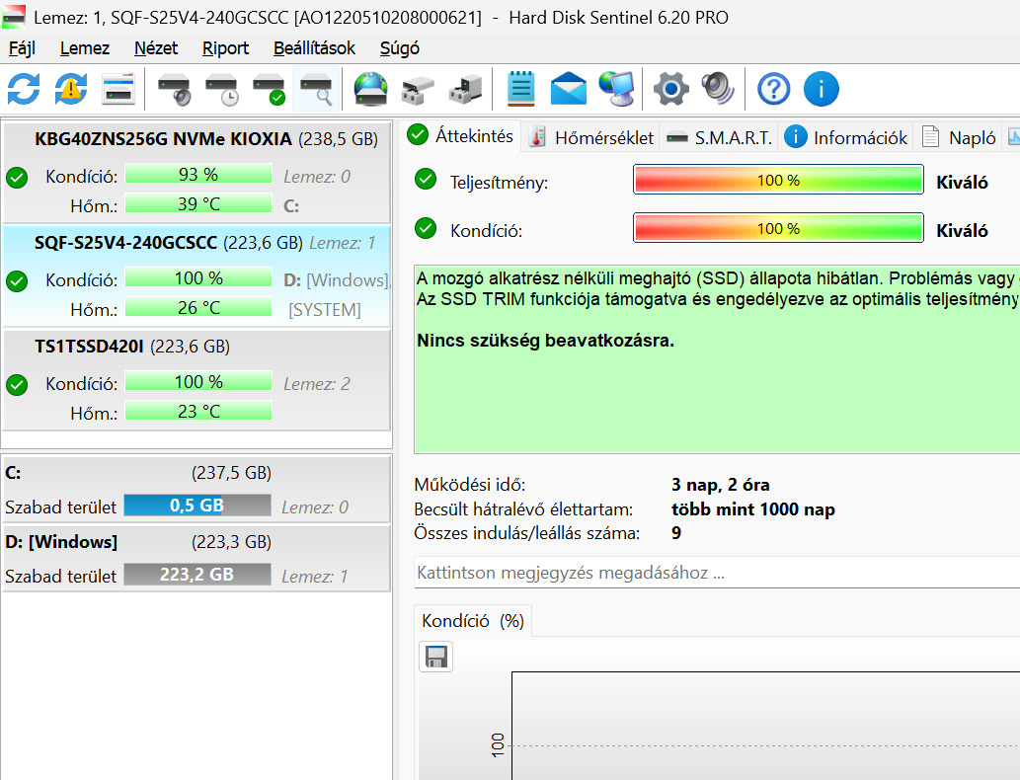Viewport: 1020px width, 780px height.
Task: Open the Súgó menu
Action: (400, 48)
